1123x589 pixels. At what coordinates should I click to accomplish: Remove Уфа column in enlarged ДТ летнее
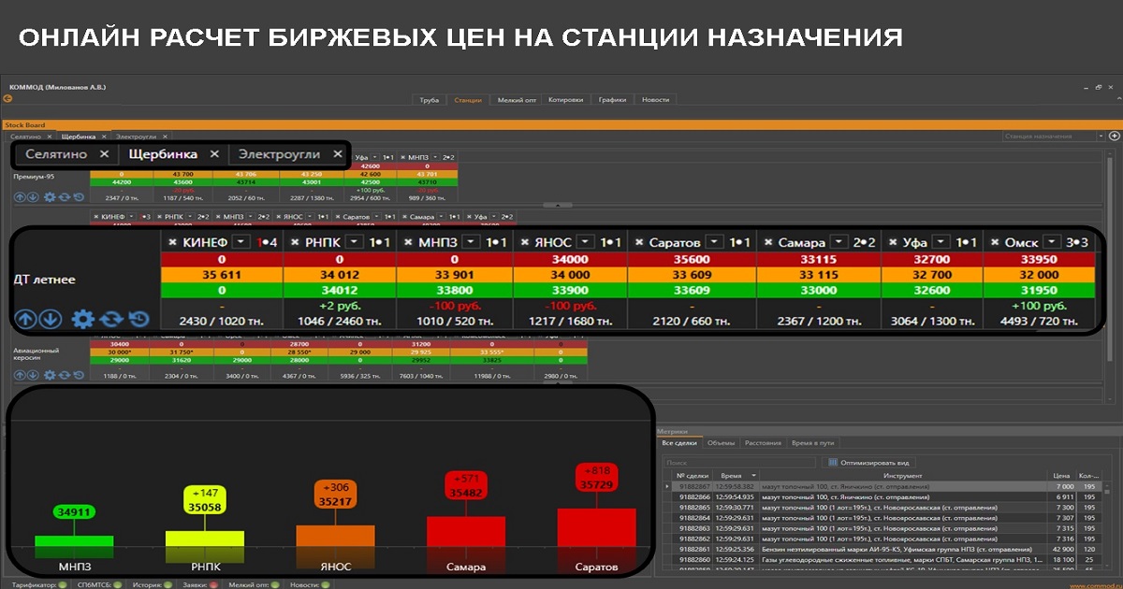(x=893, y=242)
